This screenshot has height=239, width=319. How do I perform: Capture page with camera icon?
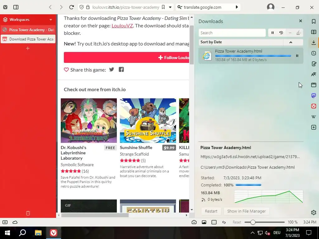(x=194, y=222)
